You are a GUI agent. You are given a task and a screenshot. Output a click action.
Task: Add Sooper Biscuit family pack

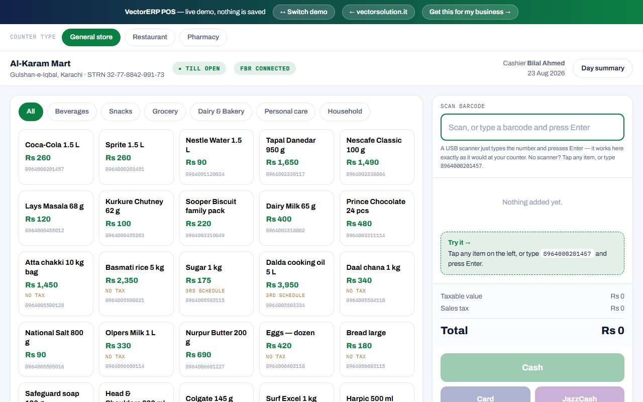point(217,218)
